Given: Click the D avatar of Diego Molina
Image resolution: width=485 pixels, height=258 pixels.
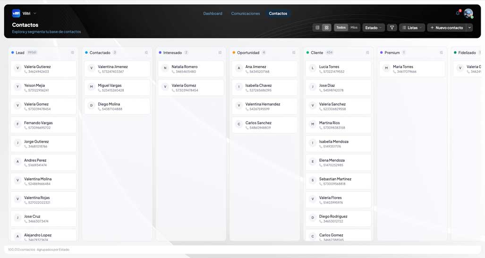Looking at the screenshot, I should 91,105.
